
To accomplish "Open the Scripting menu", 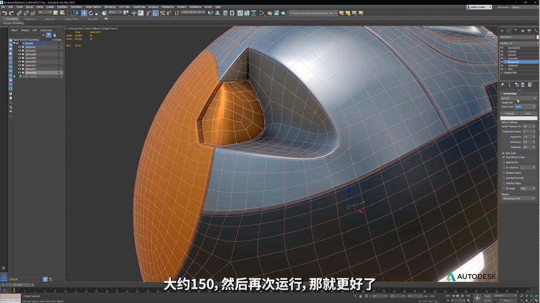I will click(x=153, y=7).
